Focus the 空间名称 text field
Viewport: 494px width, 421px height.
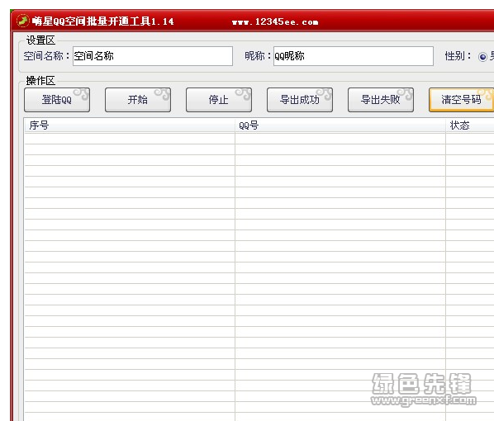(x=153, y=56)
